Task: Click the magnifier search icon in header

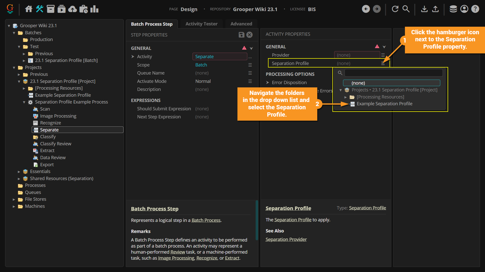Action: [406, 9]
